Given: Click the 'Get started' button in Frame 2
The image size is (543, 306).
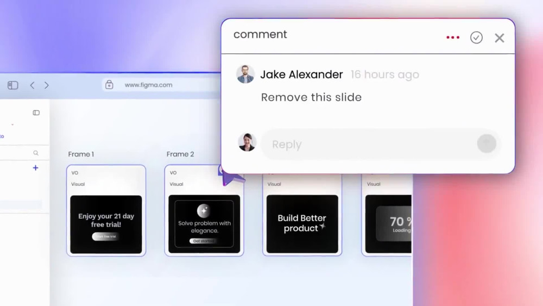Looking at the screenshot, I should pos(204,241).
